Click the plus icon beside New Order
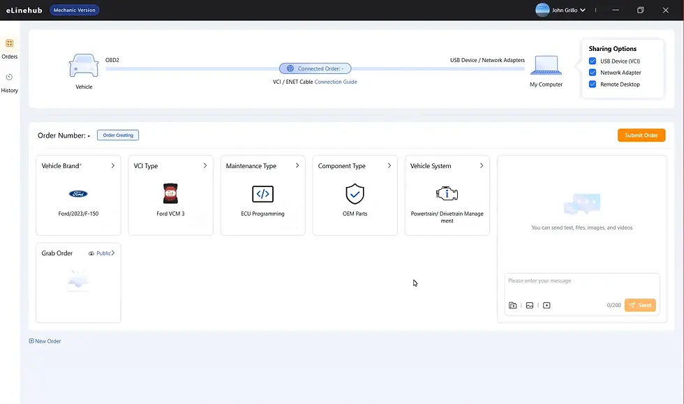Viewport: 684px width, 404px height. [x=31, y=341]
